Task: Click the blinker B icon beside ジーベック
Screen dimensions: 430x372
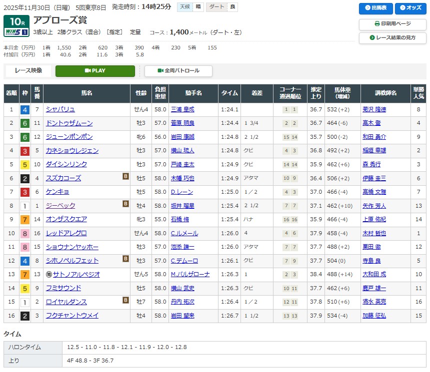Action: coord(126,204)
